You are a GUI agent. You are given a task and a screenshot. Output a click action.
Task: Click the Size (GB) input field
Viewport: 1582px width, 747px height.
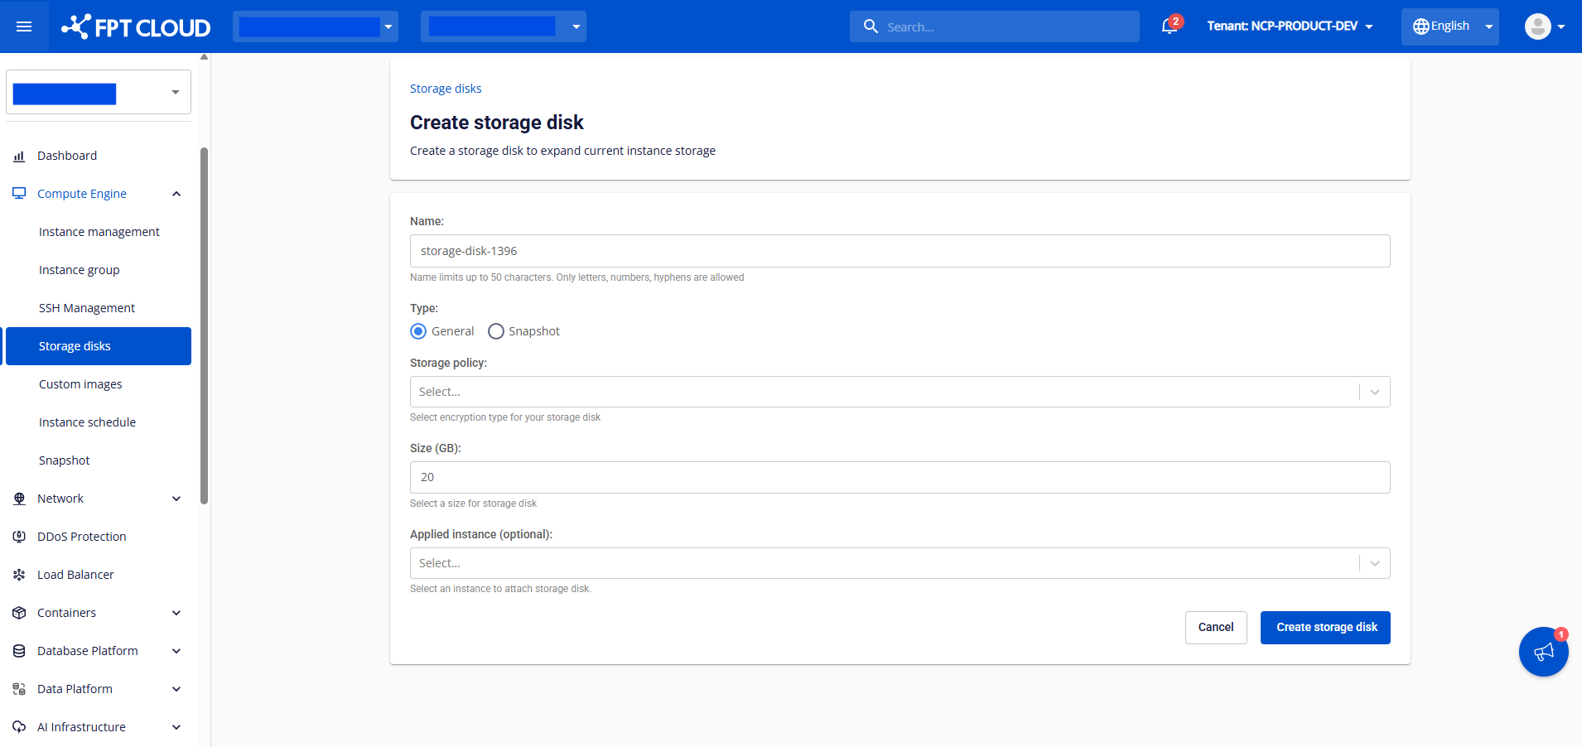(900, 477)
